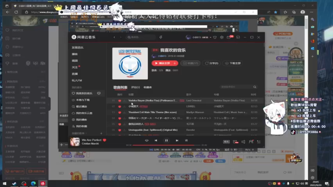
Task: Sort songs by 歌手 column header
Action: [x=189, y=95]
